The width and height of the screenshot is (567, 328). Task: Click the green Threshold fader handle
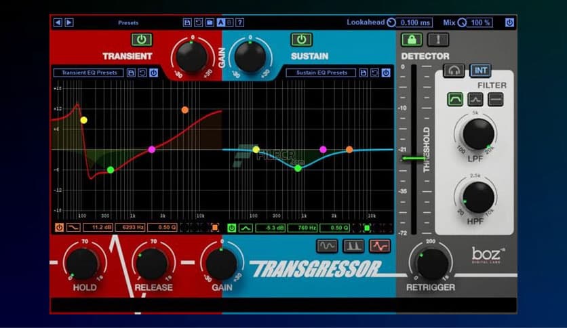click(414, 158)
